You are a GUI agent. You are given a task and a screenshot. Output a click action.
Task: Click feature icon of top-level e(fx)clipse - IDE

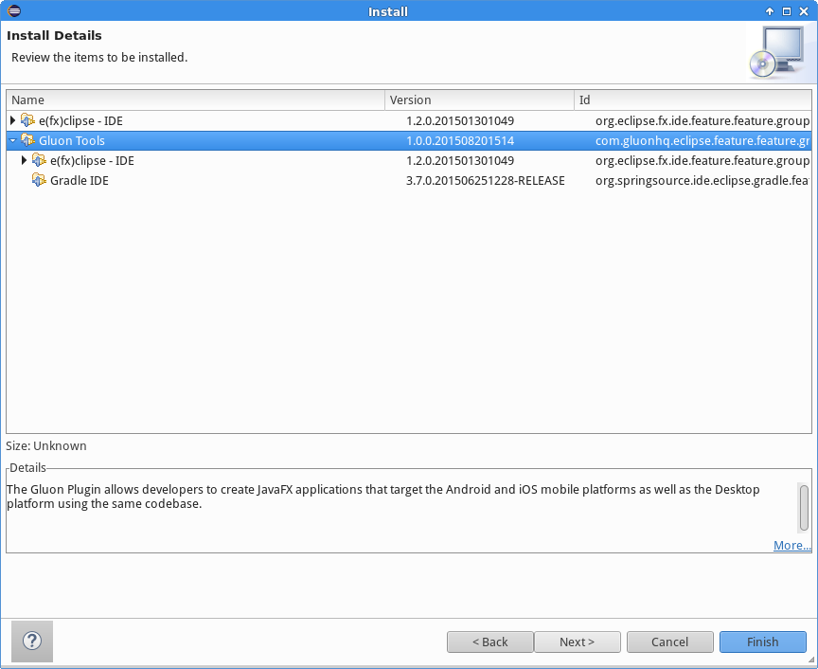point(27,120)
